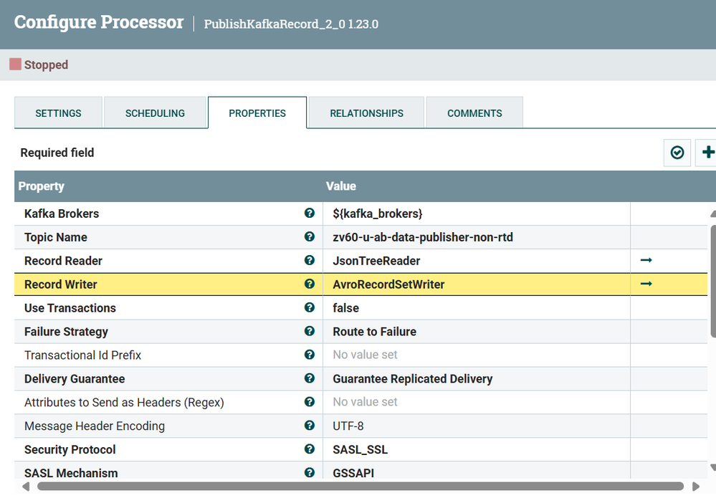Open help icon for Message Header Encoding

click(309, 426)
